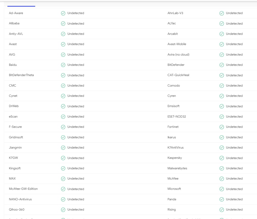Click the Ikarus row check icon
The width and height of the screenshot is (257, 219).
click(x=222, y=137)
